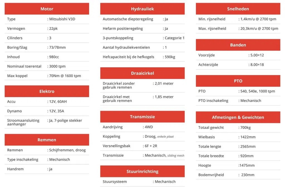Select the Draaicirkel section header

[142, 73]
